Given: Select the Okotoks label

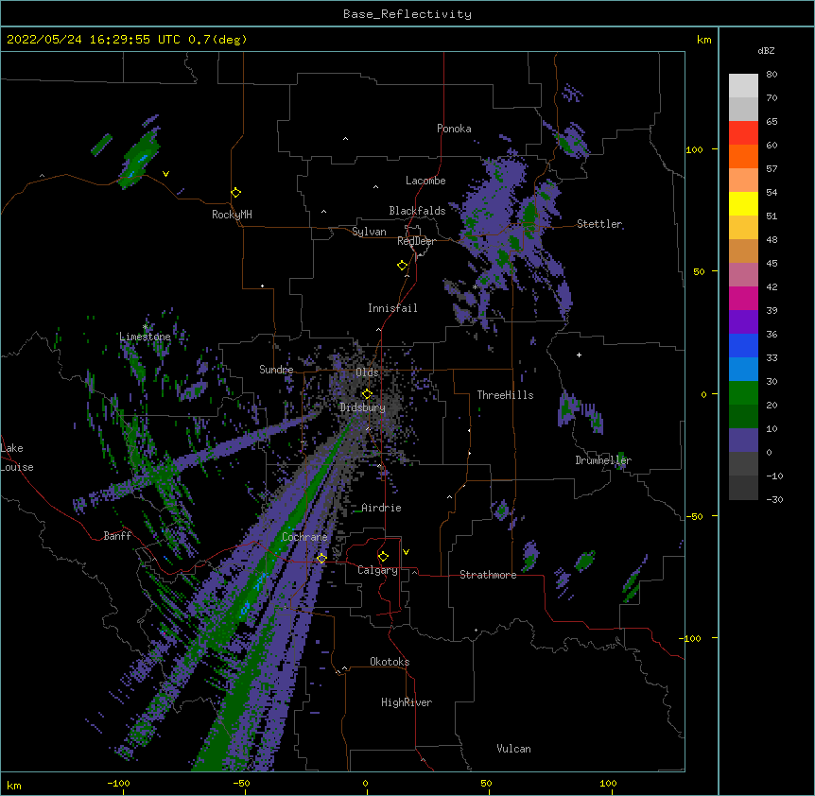Looking at the screenshot, I should pyautogui.click(x=390, y=662).
